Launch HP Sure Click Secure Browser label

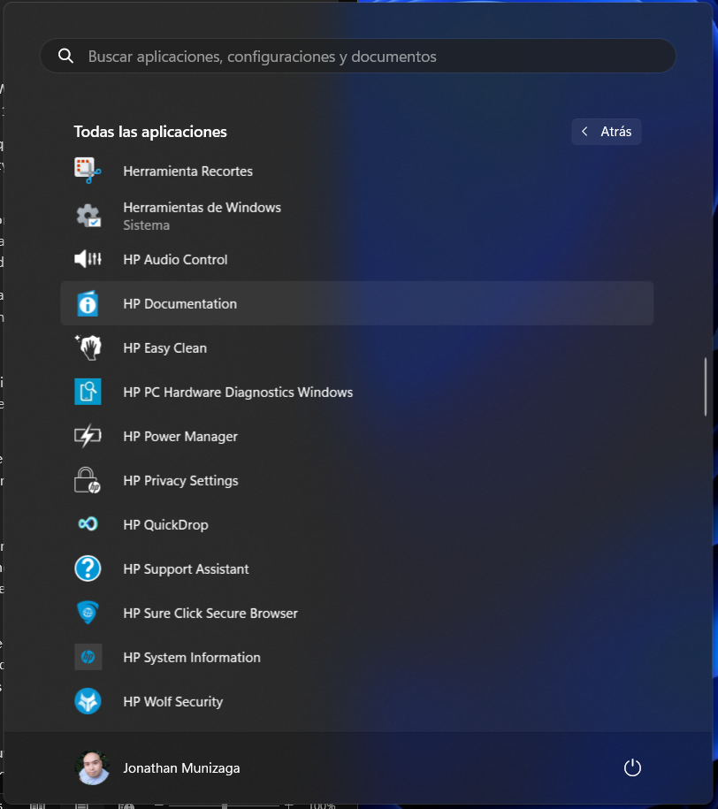pos(210,614)
